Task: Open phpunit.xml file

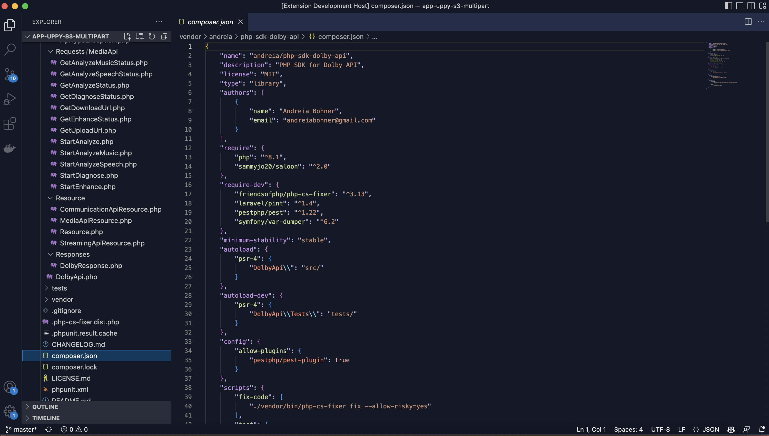Action: 70,390
